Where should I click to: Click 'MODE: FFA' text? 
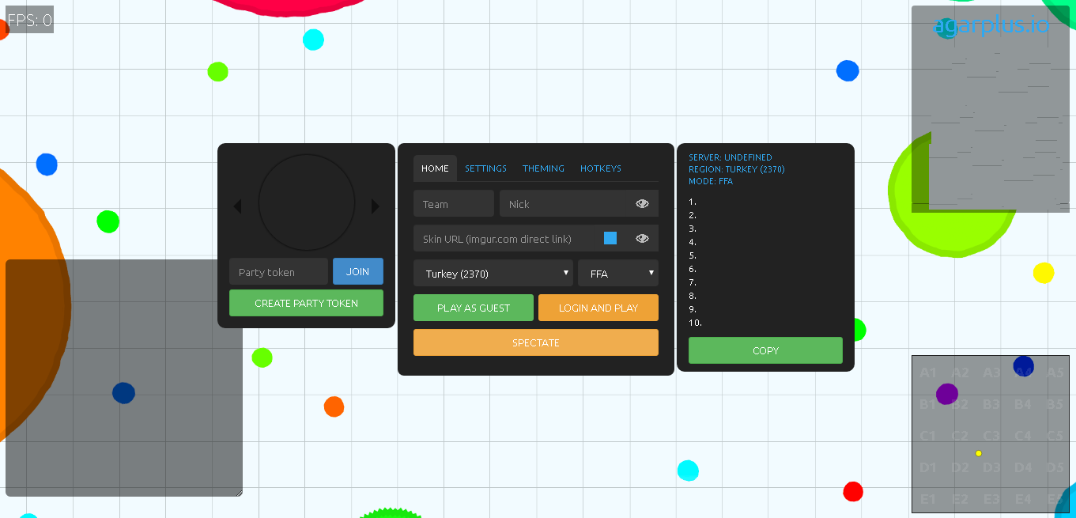pos(711,181)
